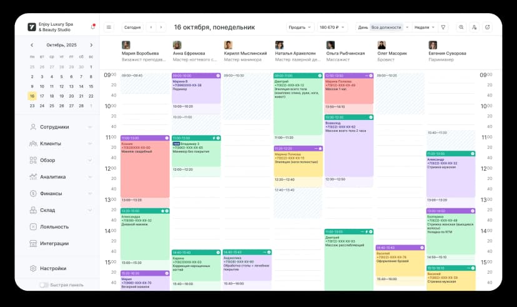Open the Все должности positions dropdown

(389, 28)
